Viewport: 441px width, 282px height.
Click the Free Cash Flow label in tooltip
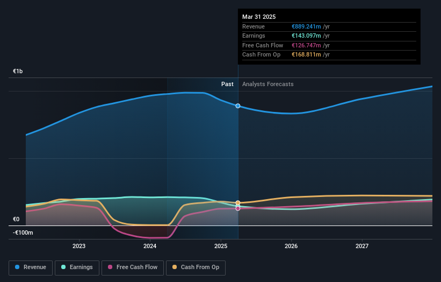point(263,45)
